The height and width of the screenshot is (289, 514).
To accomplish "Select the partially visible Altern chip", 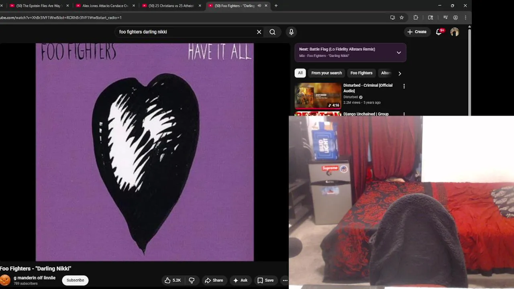I will 385,73.
